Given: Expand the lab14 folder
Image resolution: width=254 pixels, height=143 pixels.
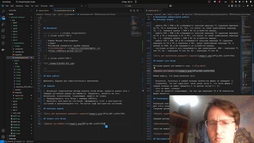Looking at the screenshot, I should (15, 101).
